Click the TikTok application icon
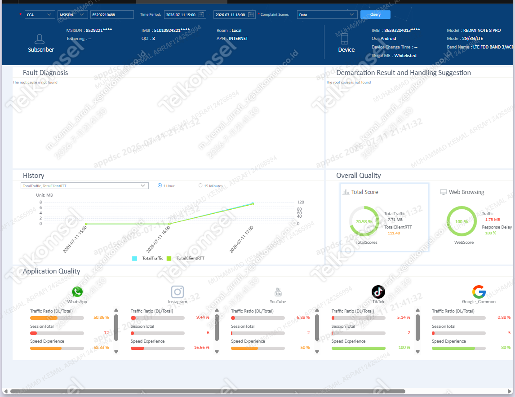Viewport: 515px width, 397px height. tap(378, 291)
